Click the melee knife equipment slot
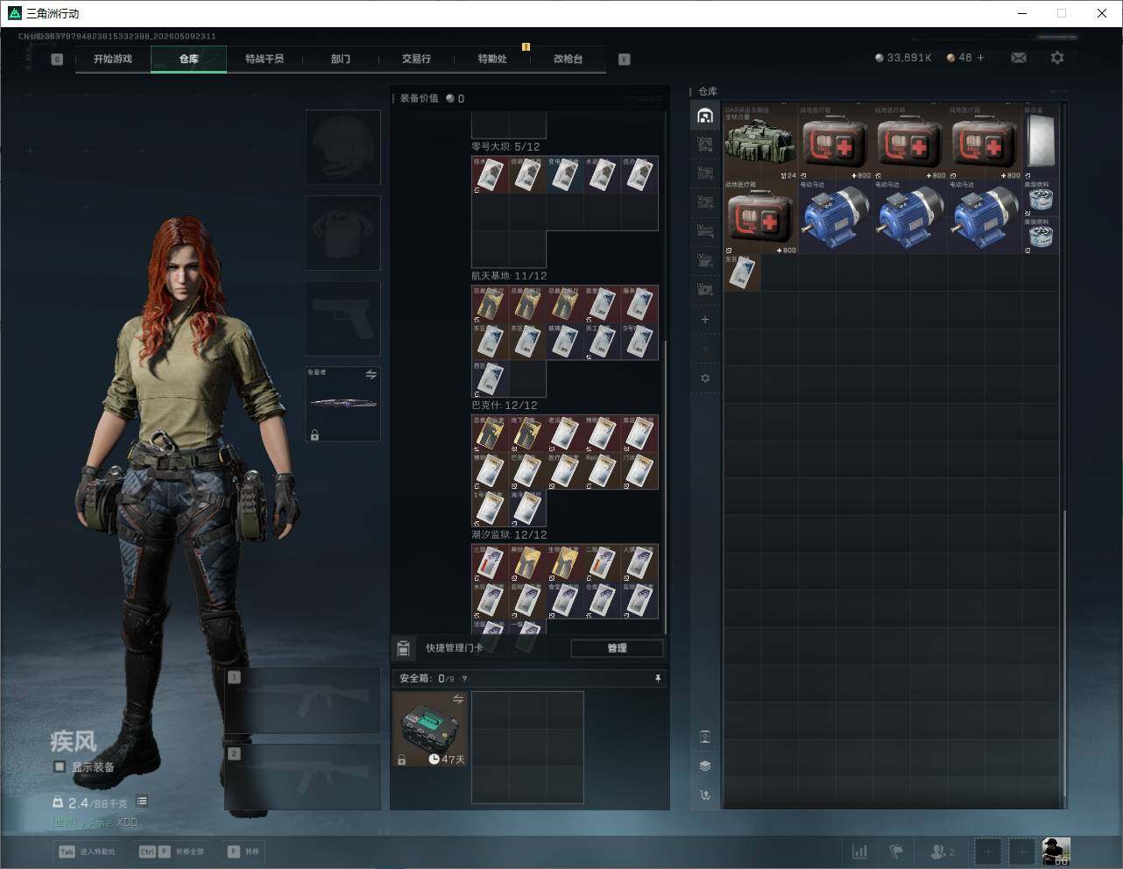 pyautogui.click(x=343, y=404)
